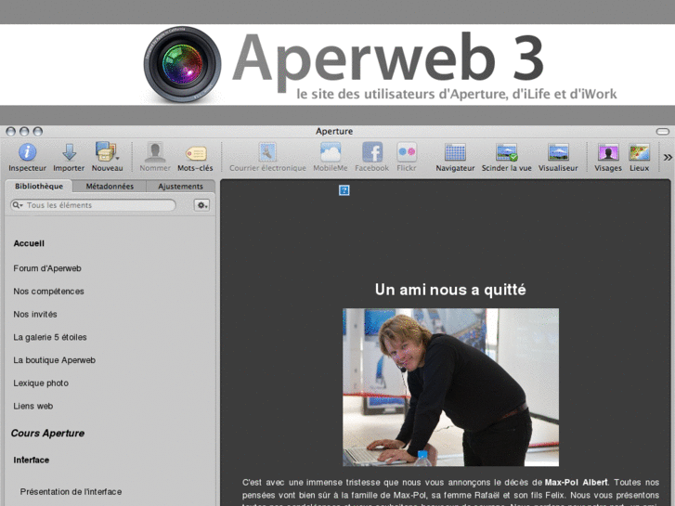Open the Lieux map icon
This screenshot has width=675, height=506.
(640, 152)
